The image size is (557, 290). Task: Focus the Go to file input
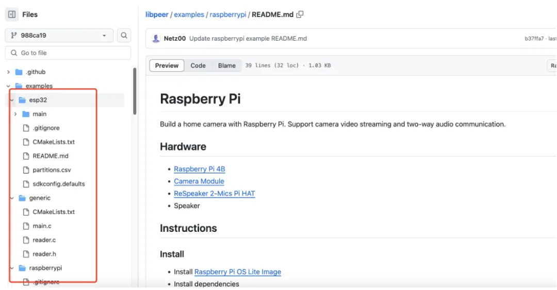pos(68,53)
